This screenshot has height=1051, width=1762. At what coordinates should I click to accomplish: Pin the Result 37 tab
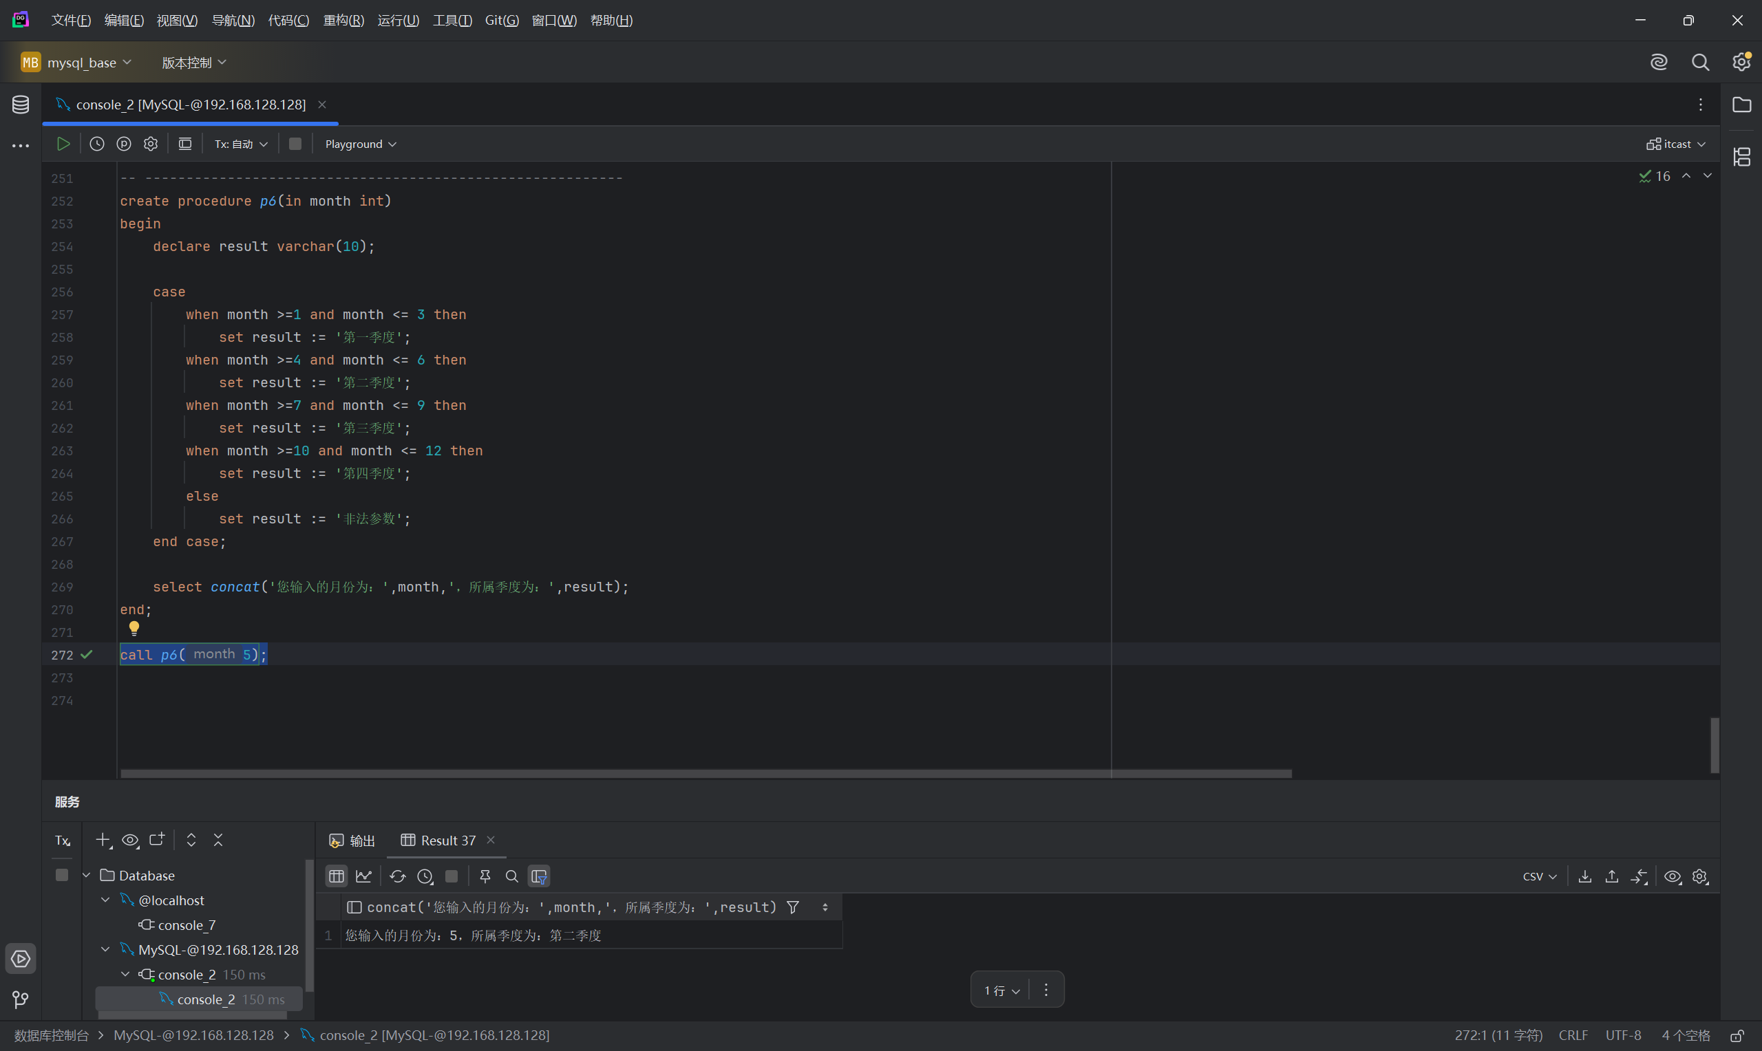485,876
